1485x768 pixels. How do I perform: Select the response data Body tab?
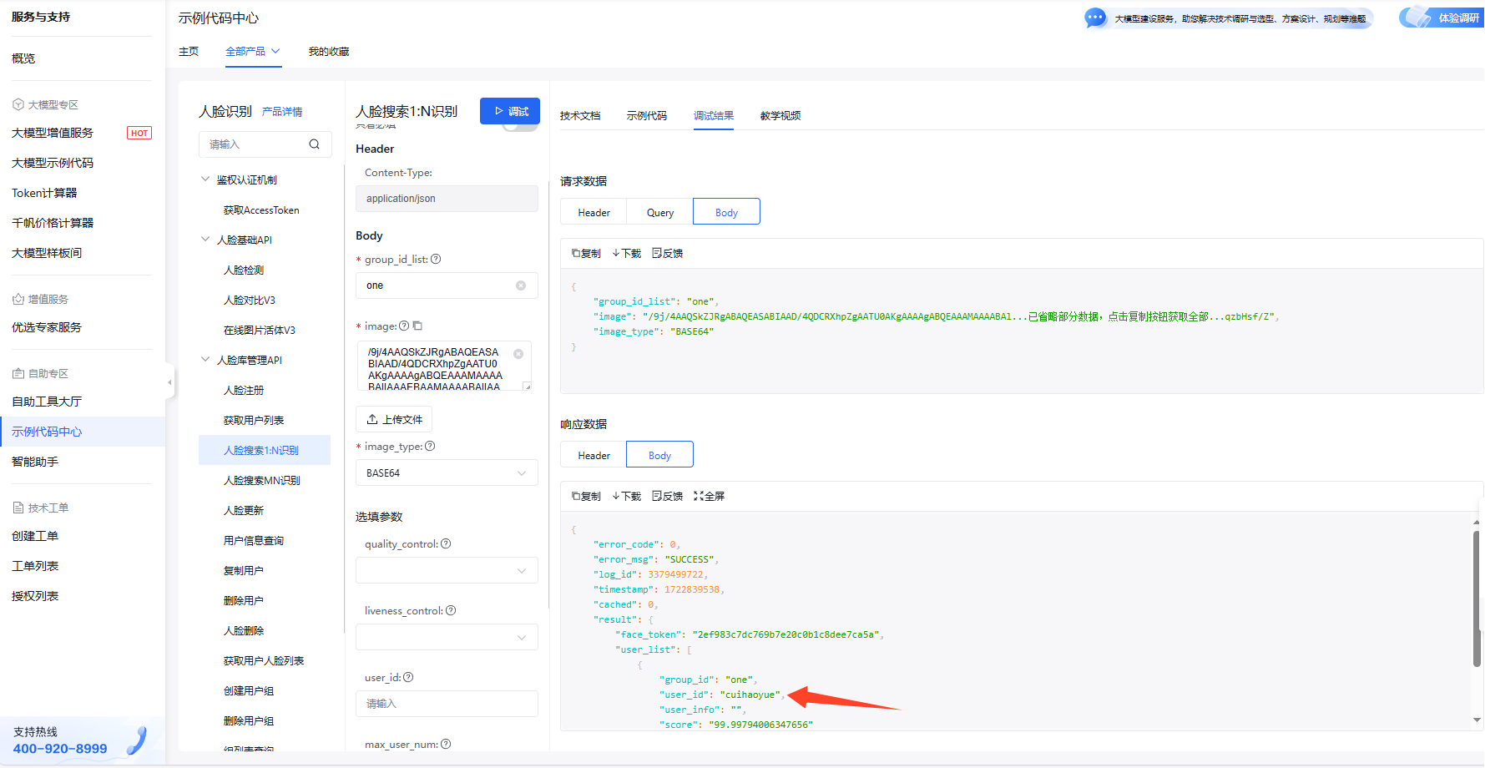(659, 455)
